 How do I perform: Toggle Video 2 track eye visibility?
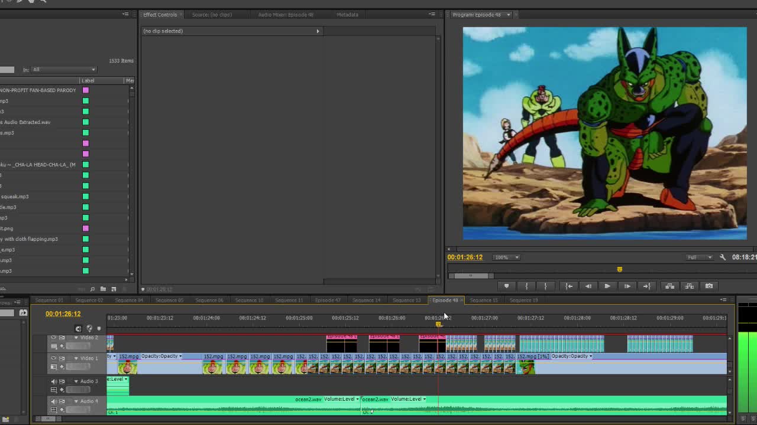(53, 338)
